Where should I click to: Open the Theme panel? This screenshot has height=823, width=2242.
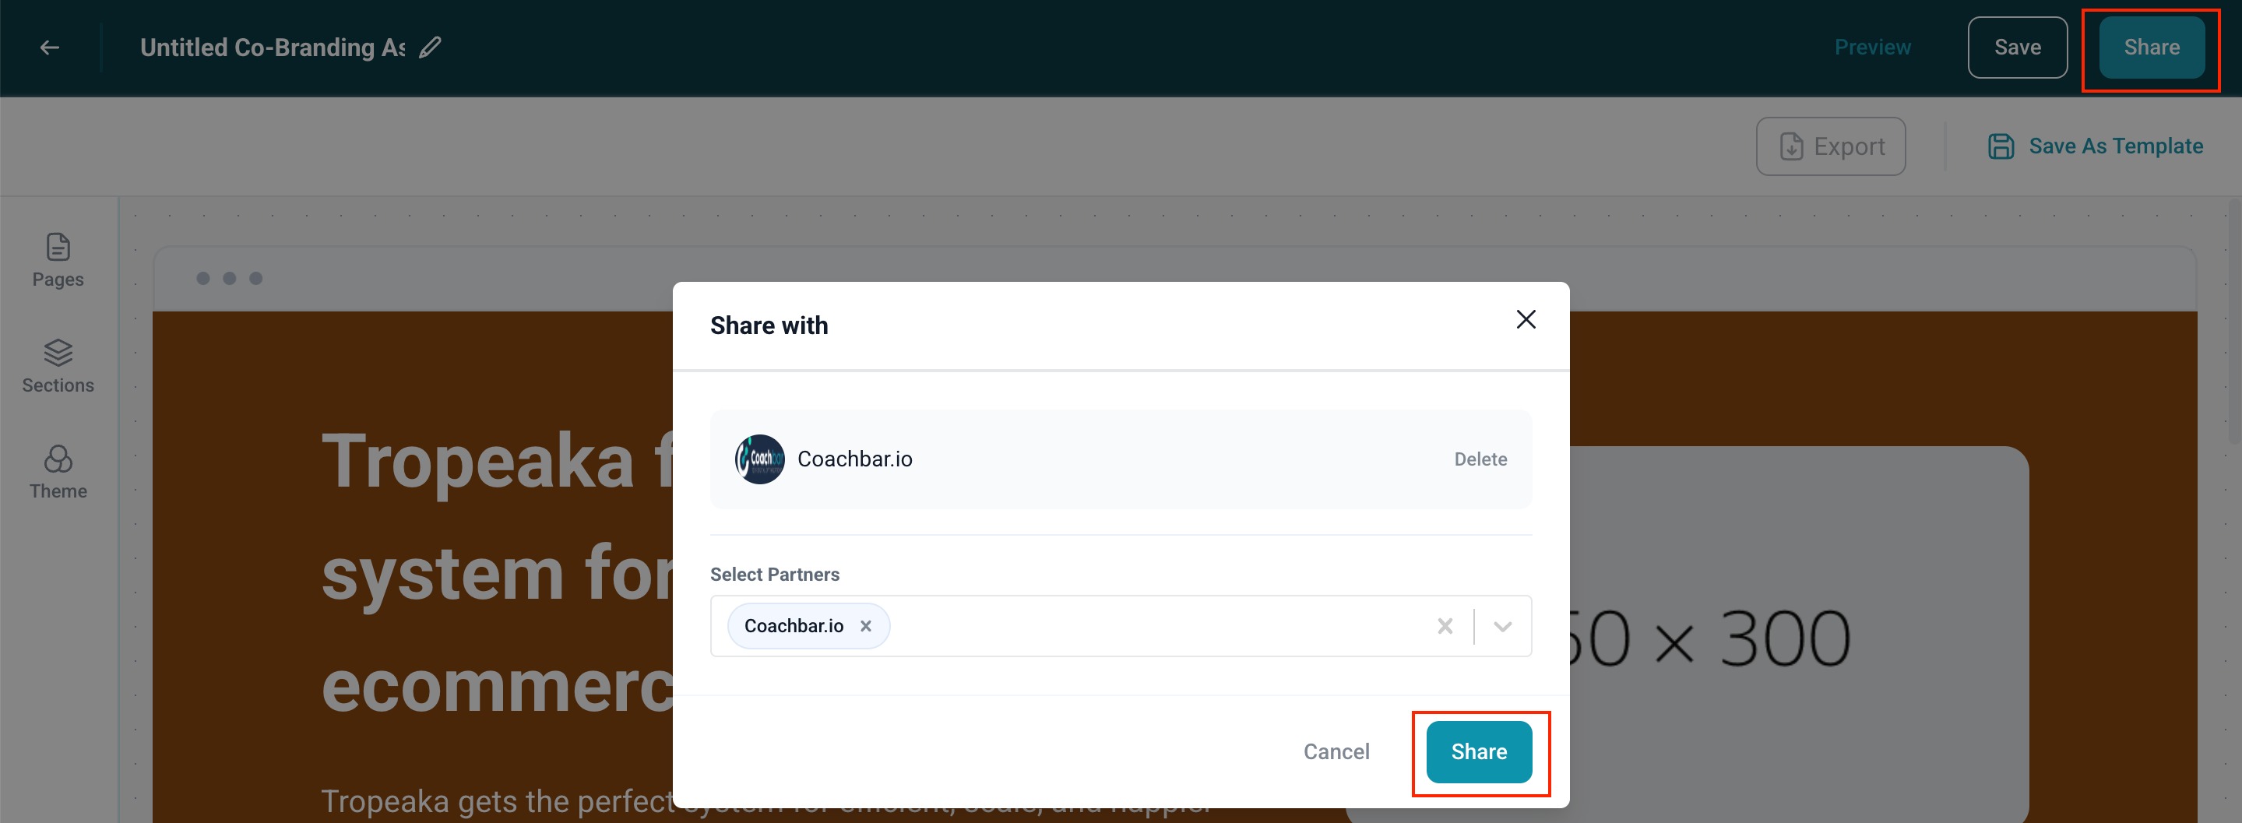coord(58,473)
